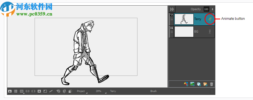Toggle the Animate button on the Terry layer
The image size is (253, 100).
click(210, 19)
